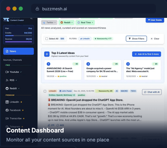This screenshot has height=148, width=167.
Task: Click the AI topic tag
Action: click(117, 91)
